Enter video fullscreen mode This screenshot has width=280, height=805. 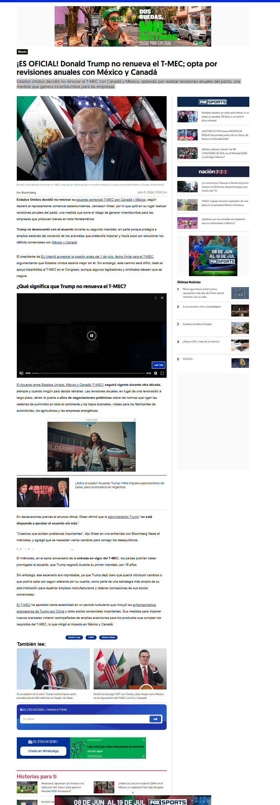coord(162,373)
